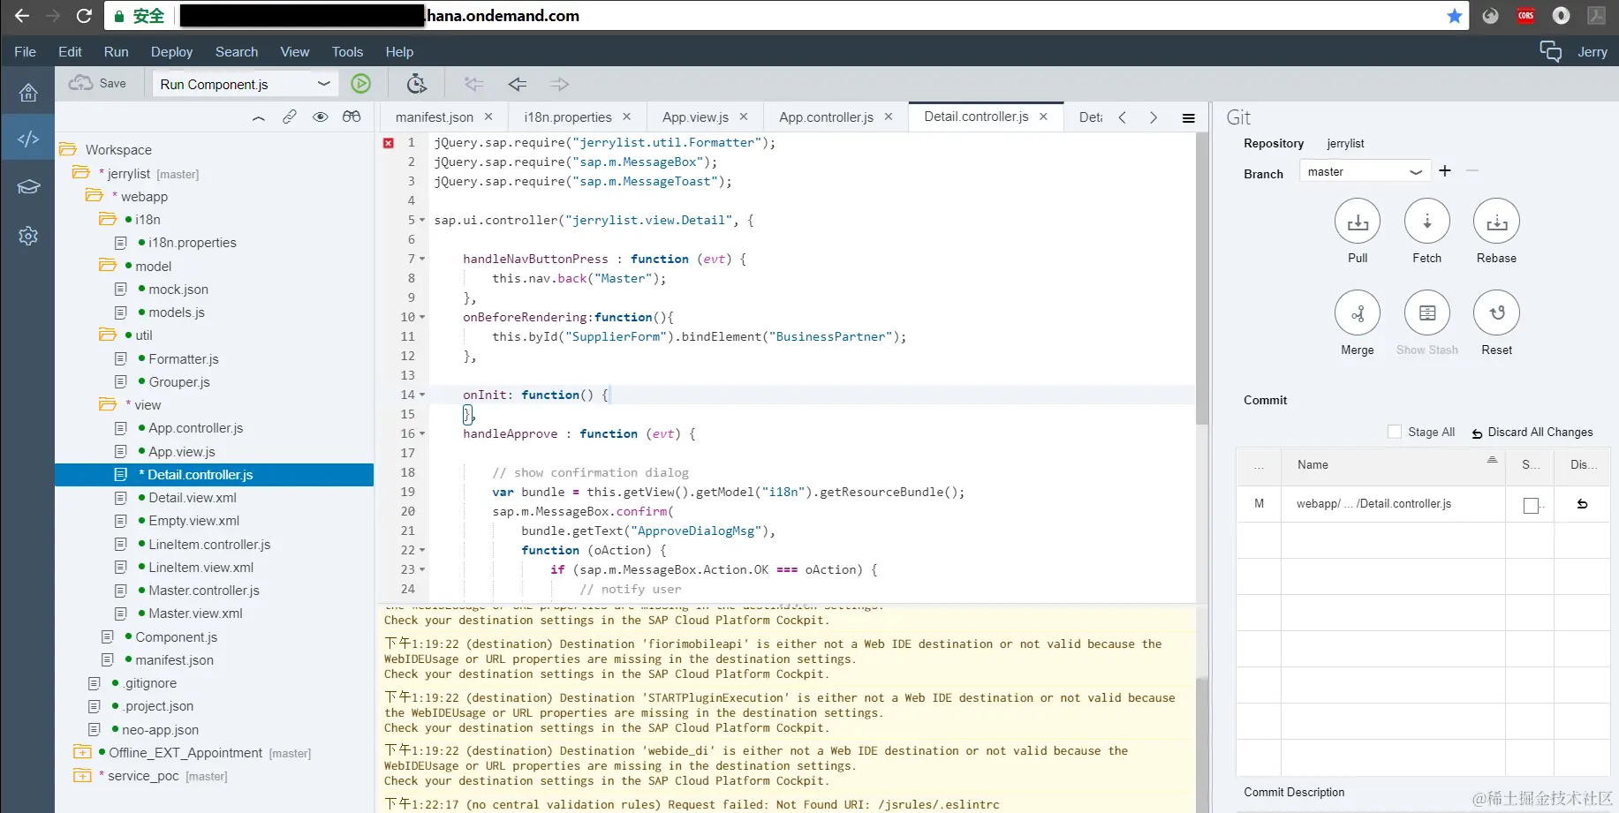Fold the code block at line 5
The image size is (1619, 813).
pyautogui.click(x=422, y=221)
